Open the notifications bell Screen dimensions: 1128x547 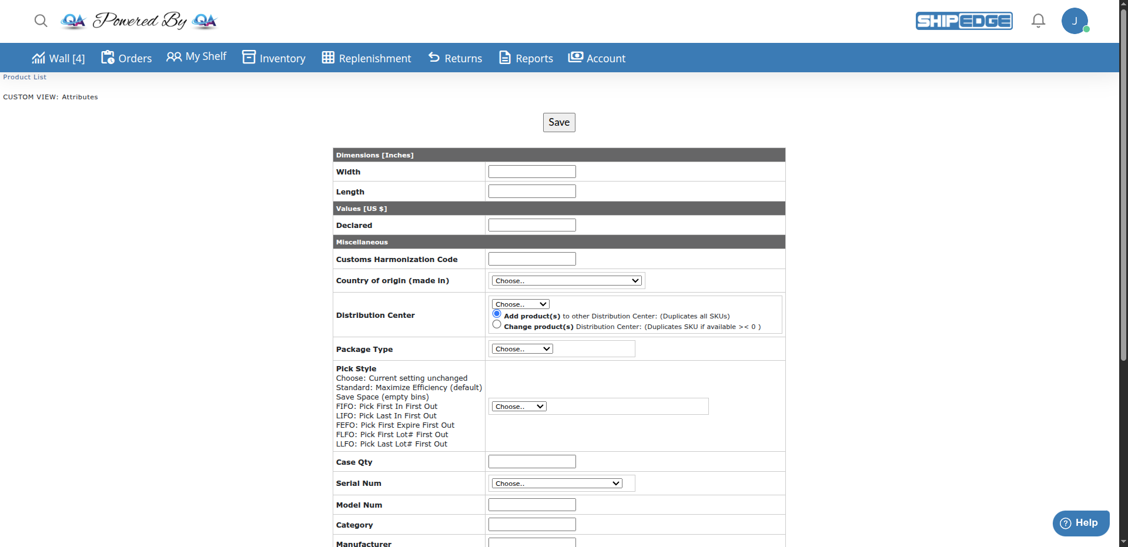(x=1038, y=21)
